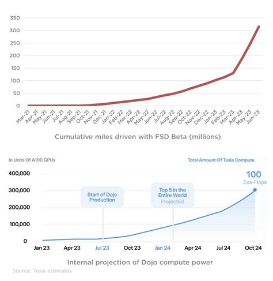Click the 'Source: Tesla estimates' footnote
This screenshot has height=281, width=273.
(x=42, y=271)
